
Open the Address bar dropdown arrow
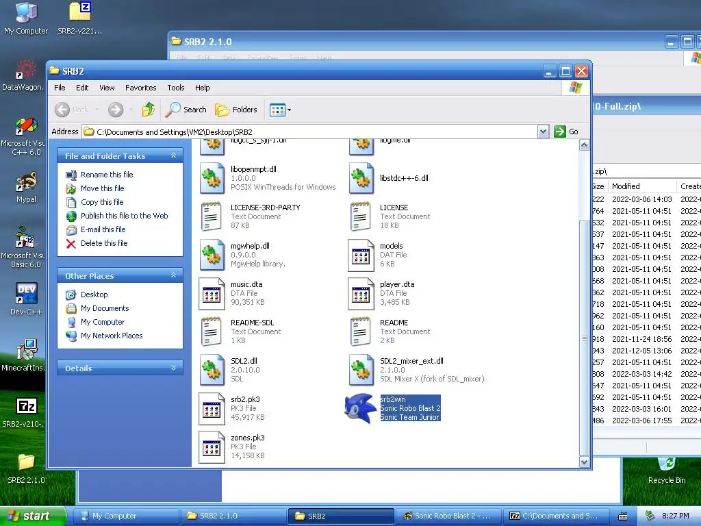(543, 131)
